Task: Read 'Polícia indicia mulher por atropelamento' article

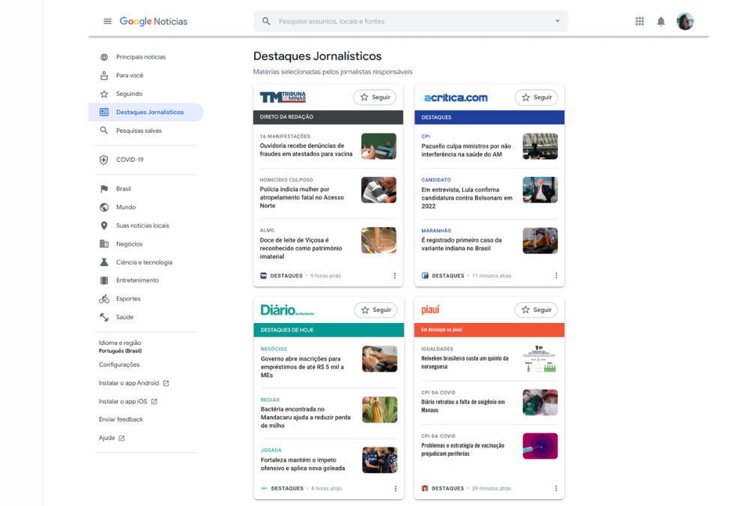Action: [x=302, y=197]
